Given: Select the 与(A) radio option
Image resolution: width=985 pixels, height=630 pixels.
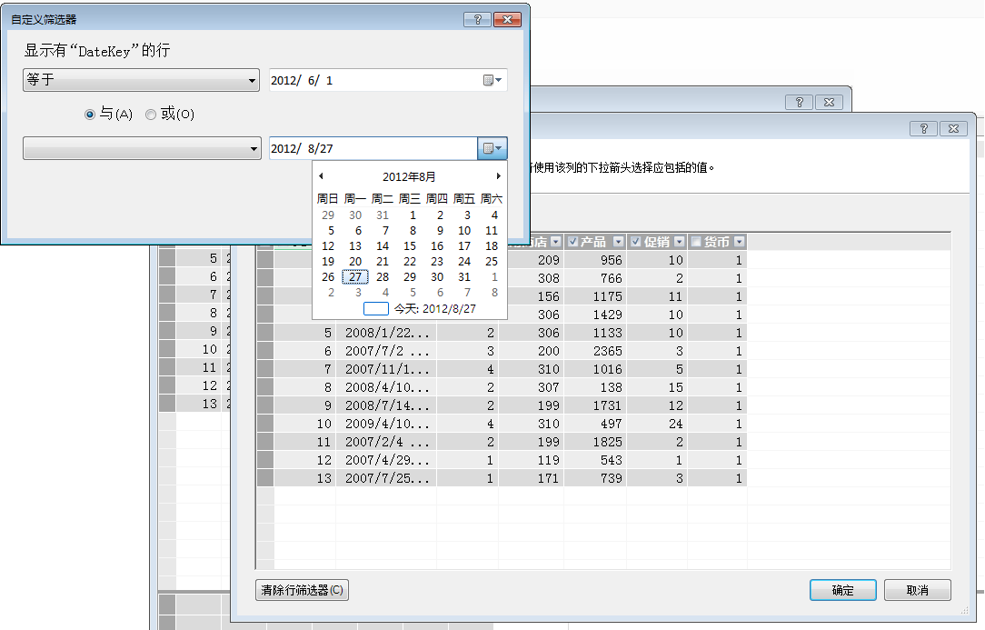Looking at the screenshot, I should [90, 115].
